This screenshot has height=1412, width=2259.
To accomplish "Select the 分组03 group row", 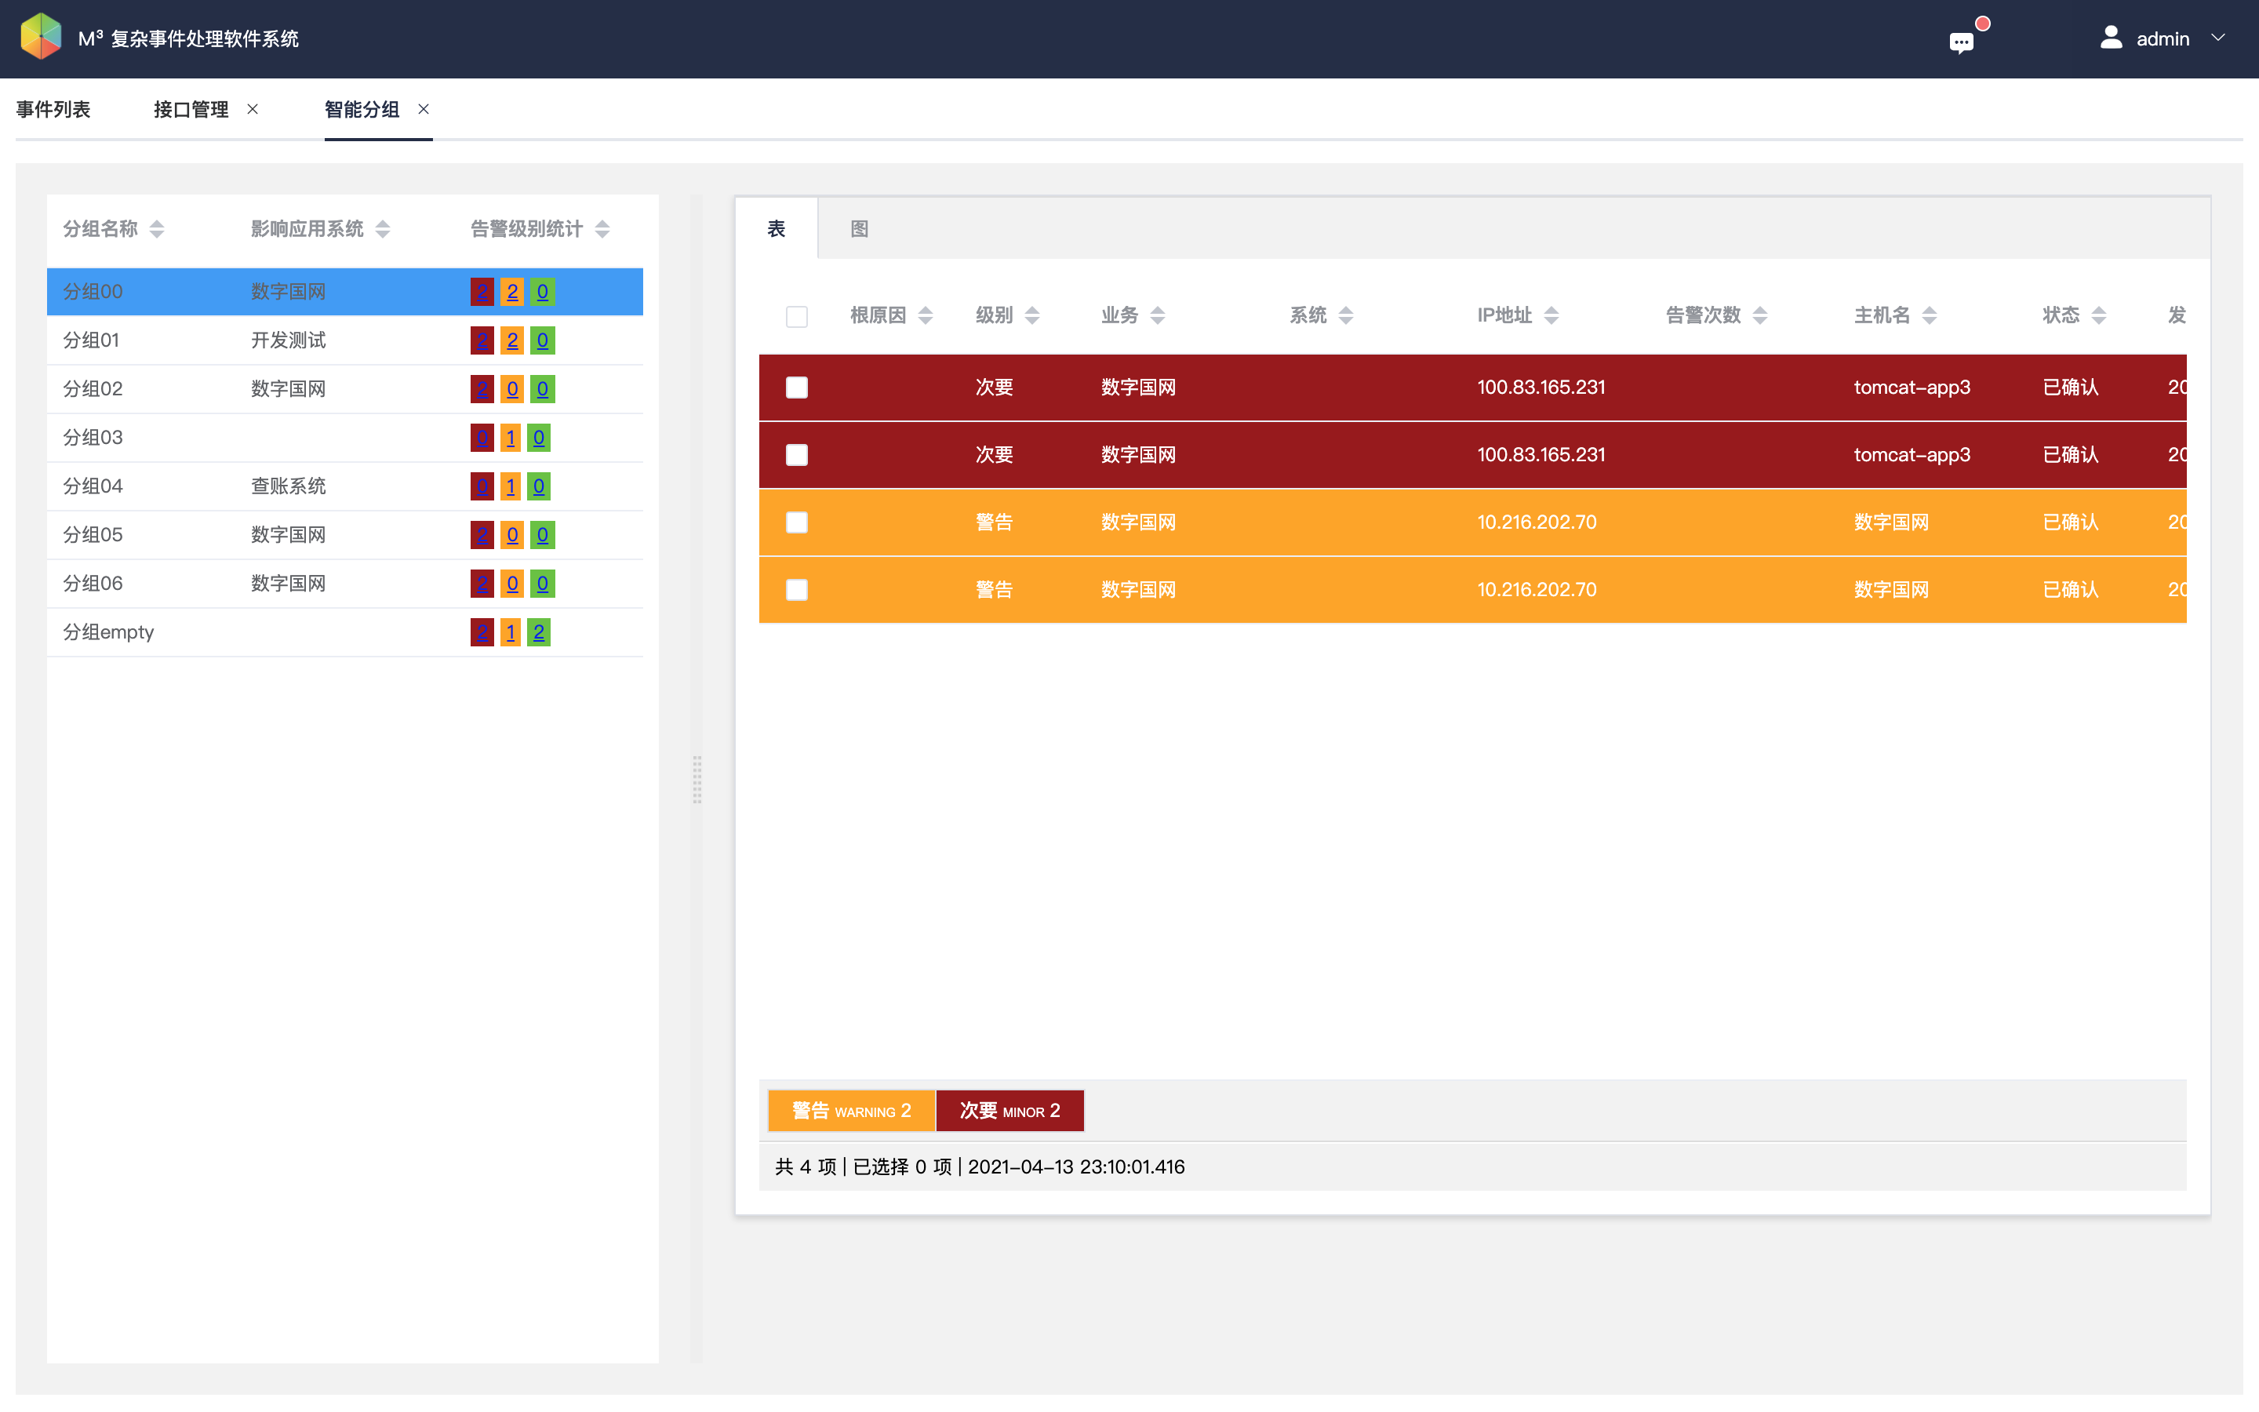I will coord(344,437).
